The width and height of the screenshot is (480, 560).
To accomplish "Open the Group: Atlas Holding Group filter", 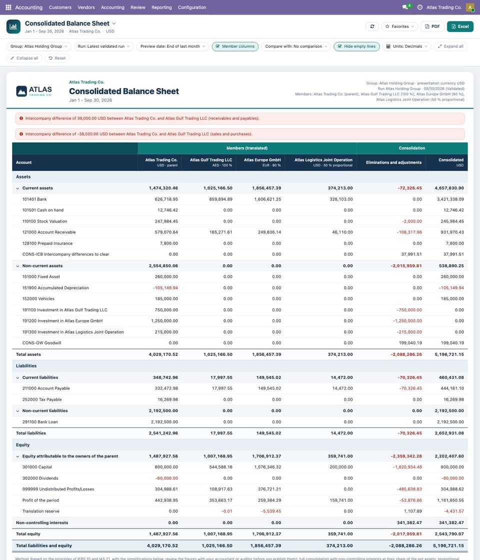I will coord(38,46).
